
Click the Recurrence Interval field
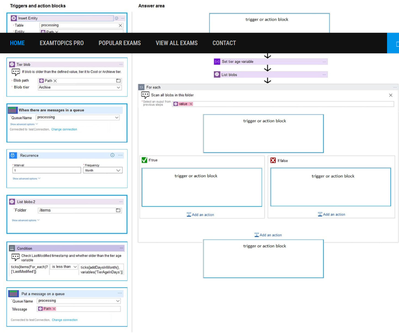(47, 170)
